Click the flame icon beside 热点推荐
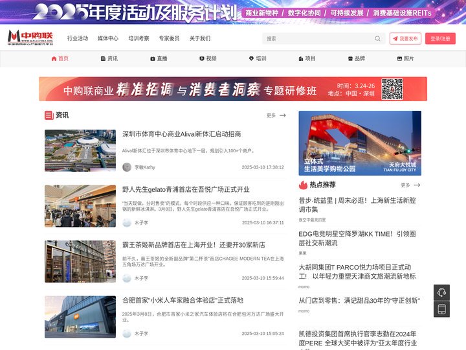Screen dimensions: 466x350 (x=303, y=185)
